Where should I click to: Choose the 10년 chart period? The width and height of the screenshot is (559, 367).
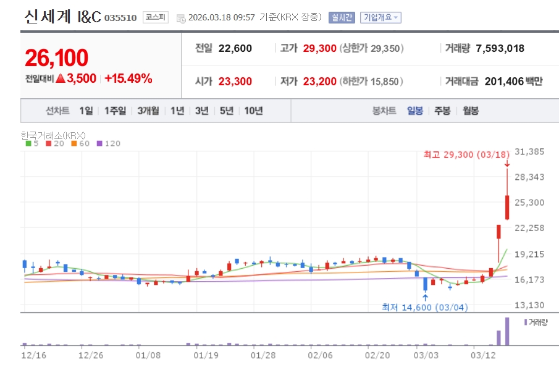[x=253, y=111]
